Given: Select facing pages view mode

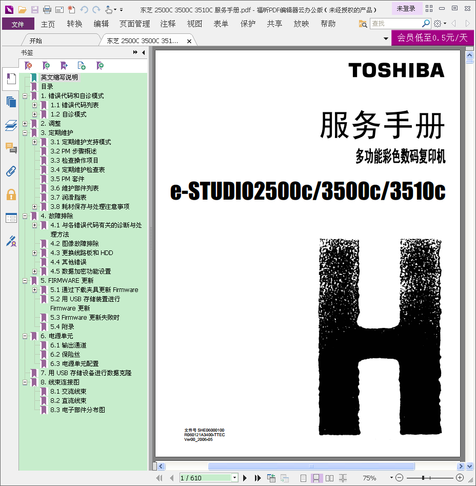Looking at the screenshot, I should pyautogui.click(x=329, y=478).
